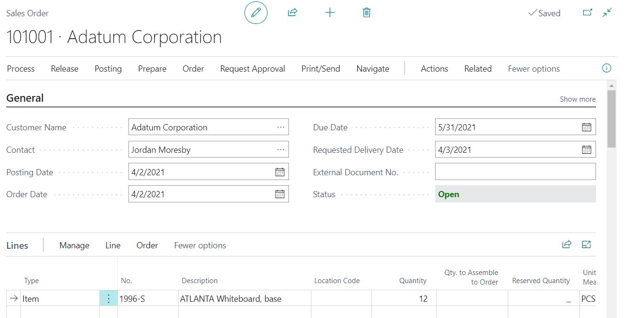Click ATLANTA Whiteboard, base description cell
The height and width of the screenshot is (318, 629).
pos(245,299)
